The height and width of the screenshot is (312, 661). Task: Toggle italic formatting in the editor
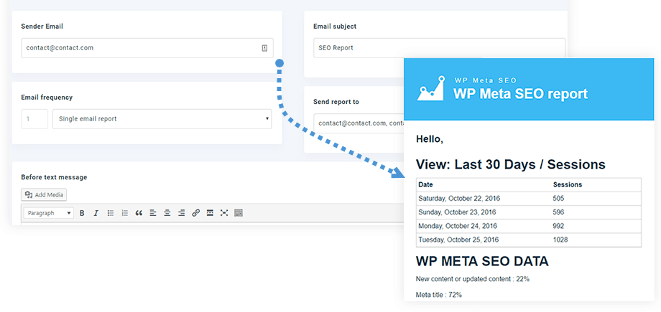pyautogui.click(x=96, y=213)
